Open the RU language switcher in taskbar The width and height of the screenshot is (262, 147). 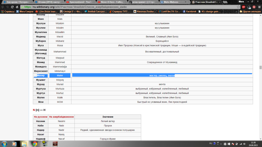pos(211,143)
